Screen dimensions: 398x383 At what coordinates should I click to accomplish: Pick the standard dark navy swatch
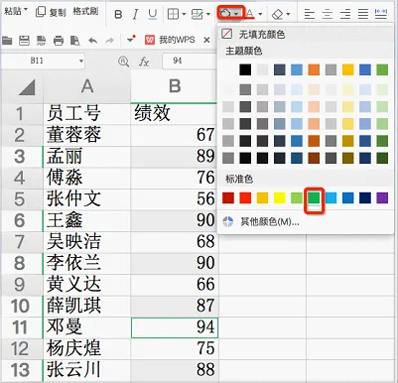click(x=365, y=197)
